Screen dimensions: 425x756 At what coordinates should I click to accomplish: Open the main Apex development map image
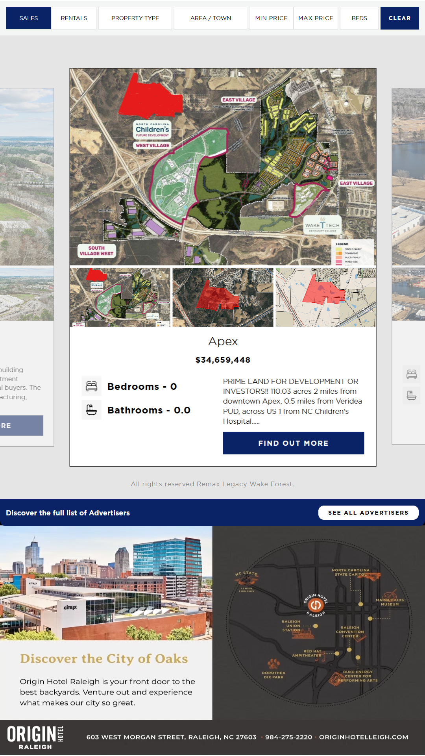tap(223, 167)
